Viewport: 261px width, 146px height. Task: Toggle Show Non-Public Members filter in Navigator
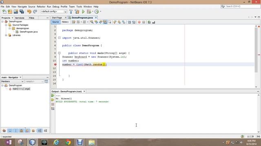point(22,131)
